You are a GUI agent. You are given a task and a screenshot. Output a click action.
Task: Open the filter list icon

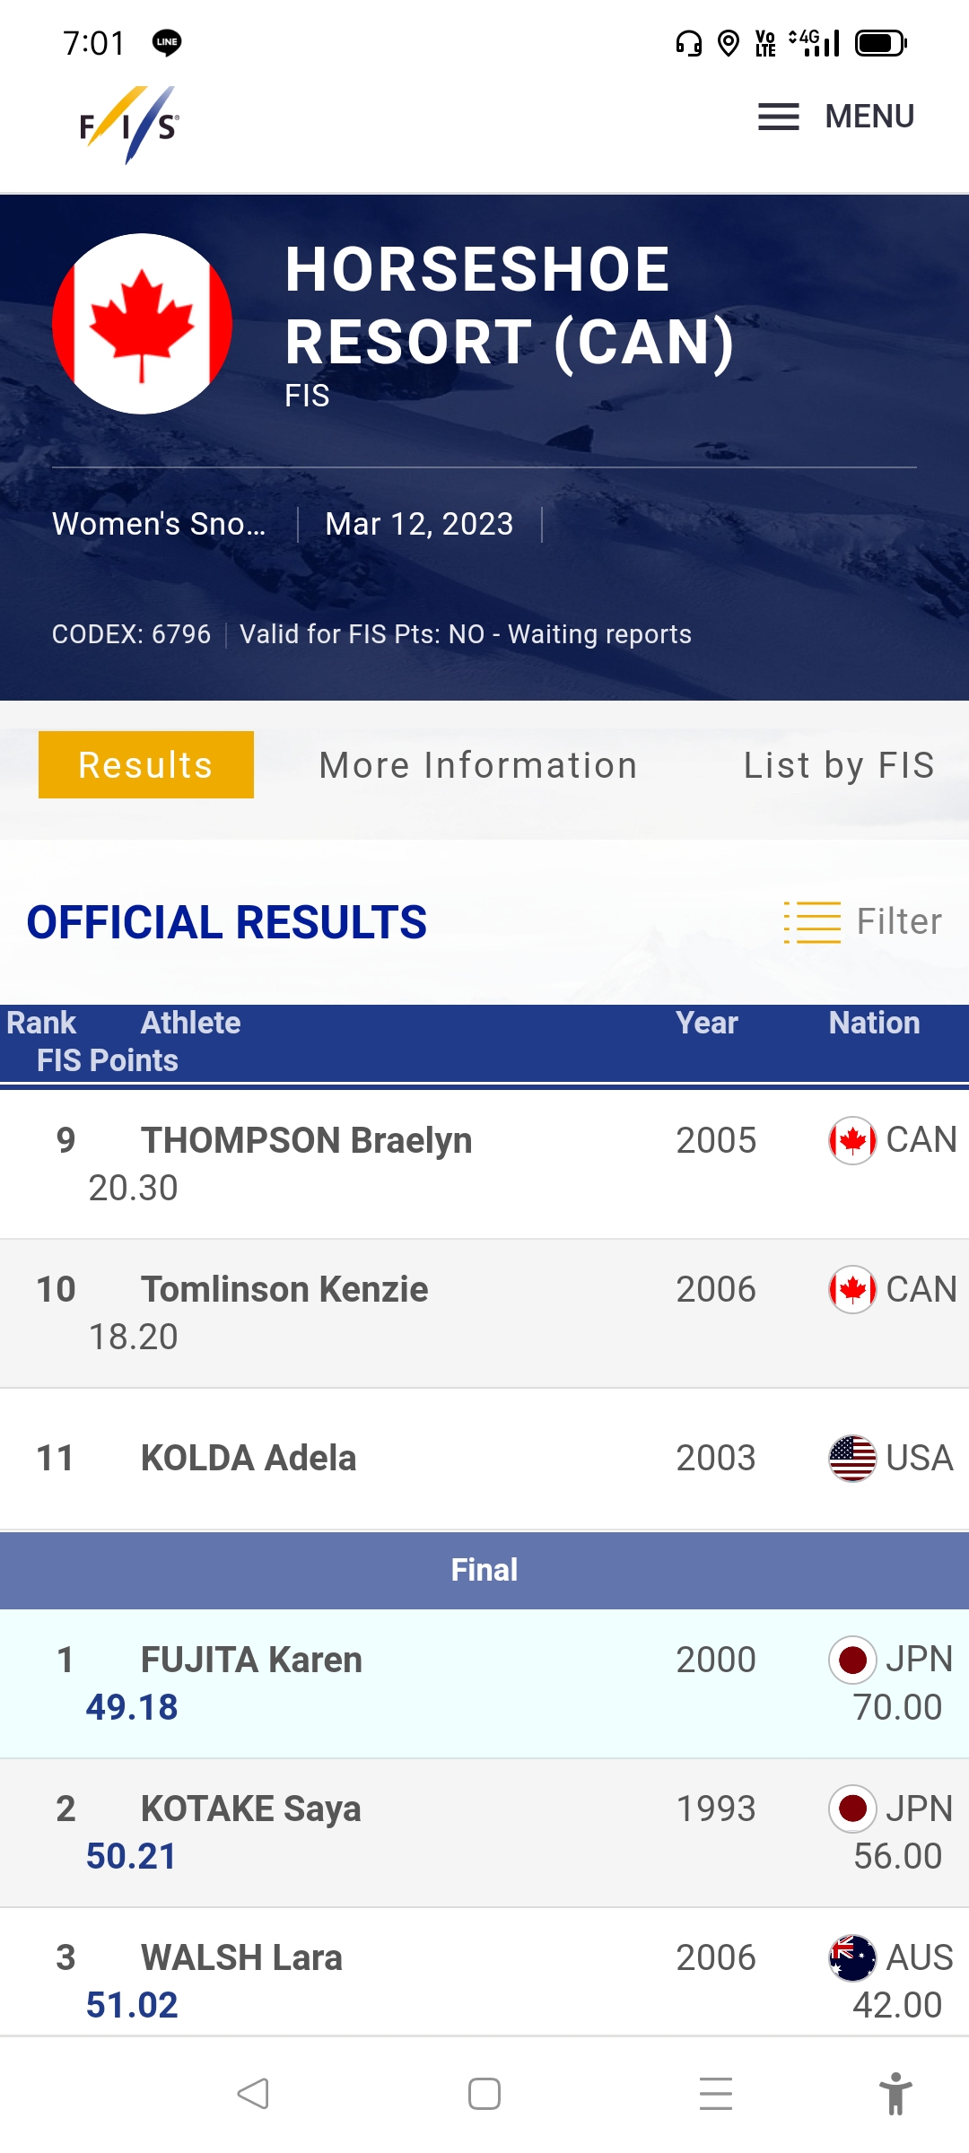[x=812, y=922]
